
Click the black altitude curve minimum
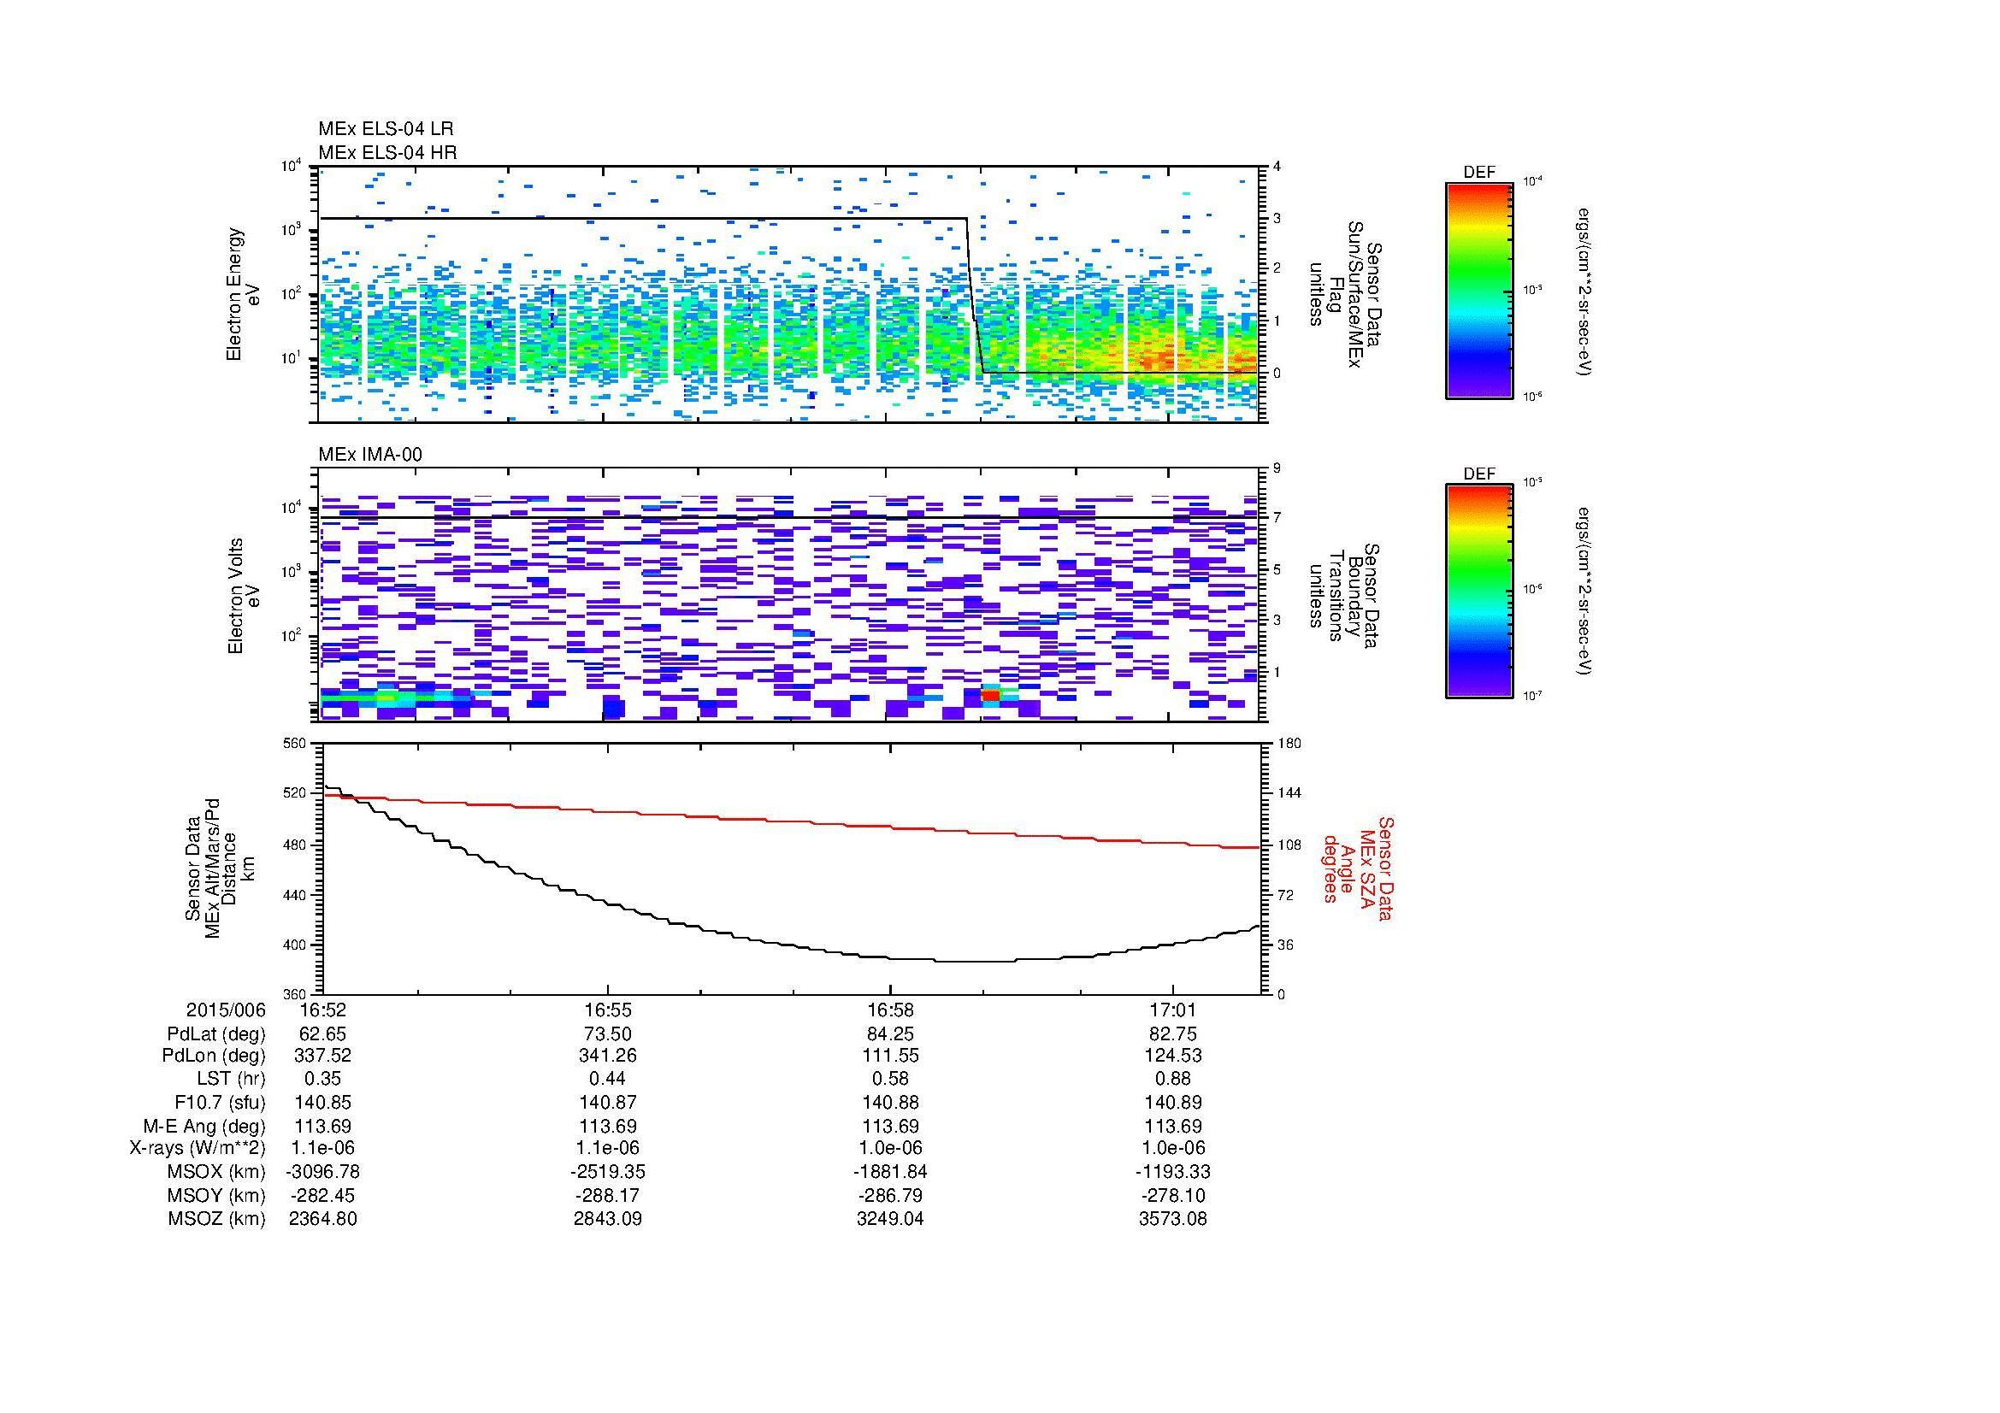tap(973, 961)
